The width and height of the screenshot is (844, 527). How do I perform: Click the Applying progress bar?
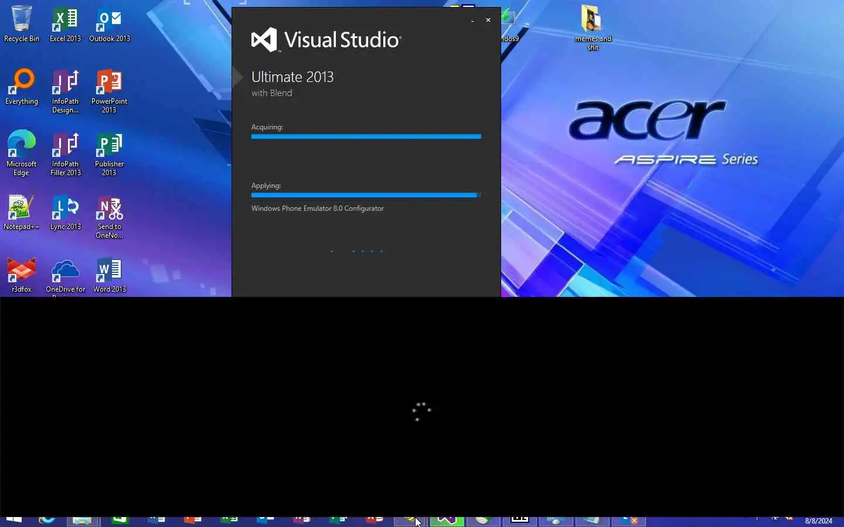coord(366,195)
